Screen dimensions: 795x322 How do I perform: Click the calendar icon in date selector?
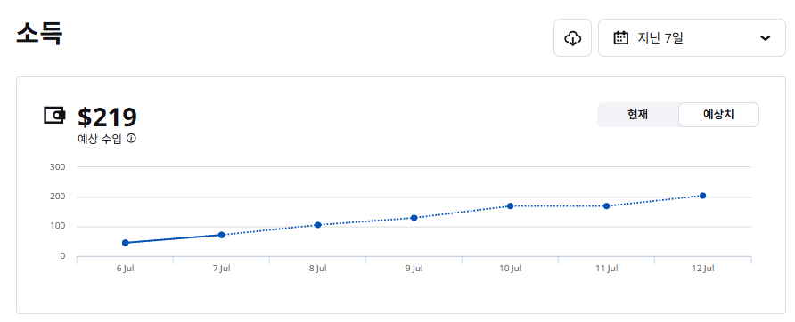point(620,38)
